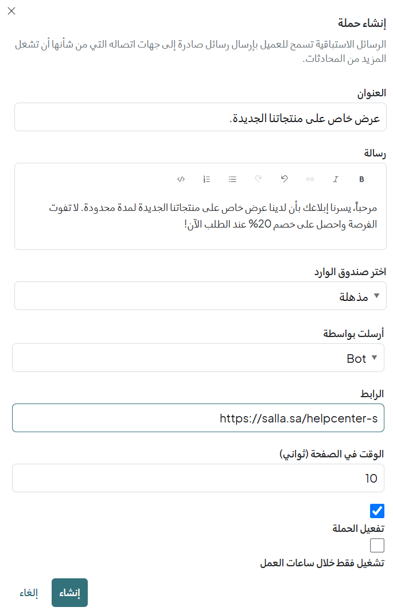Toggle italic formatting in message editor
This screenshot has width=393, height=611.
point(336,179)
